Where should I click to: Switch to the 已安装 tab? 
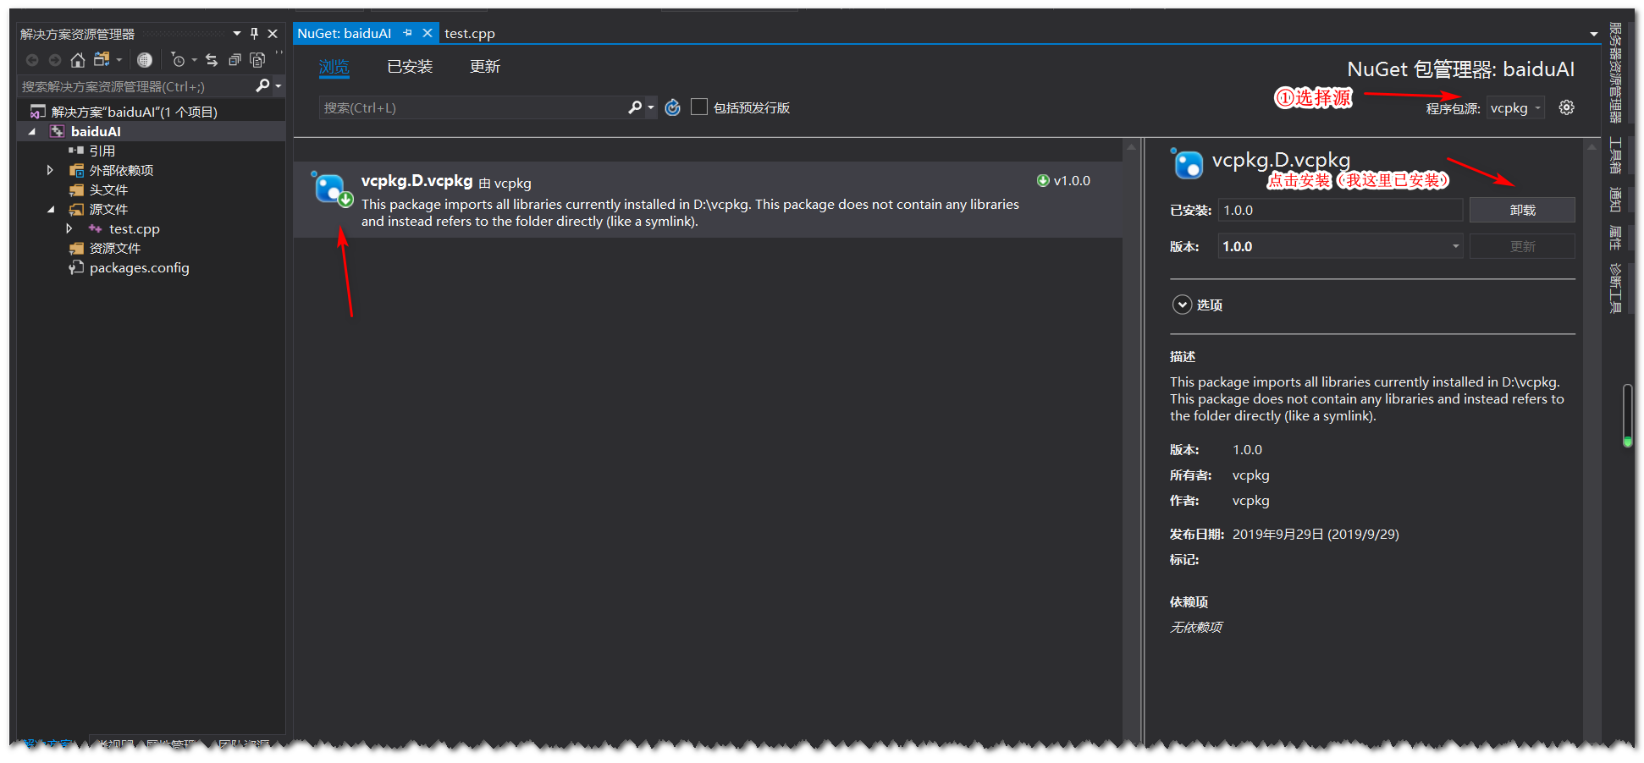tap(410, 66)
